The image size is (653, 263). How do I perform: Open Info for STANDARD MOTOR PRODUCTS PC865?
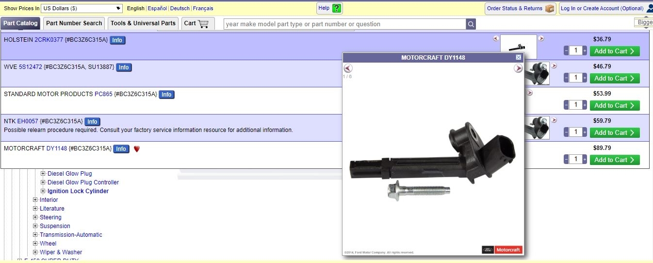coord(166,95)
